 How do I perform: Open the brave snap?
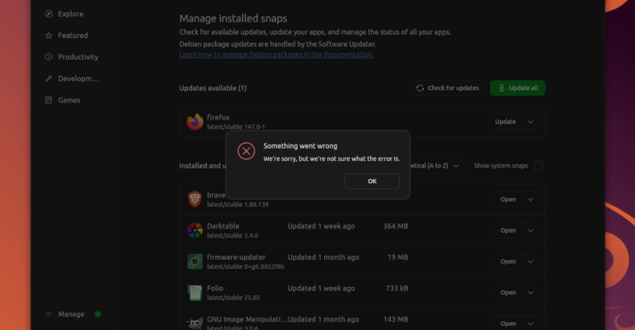pyautogui.click(x=508, y=199)
